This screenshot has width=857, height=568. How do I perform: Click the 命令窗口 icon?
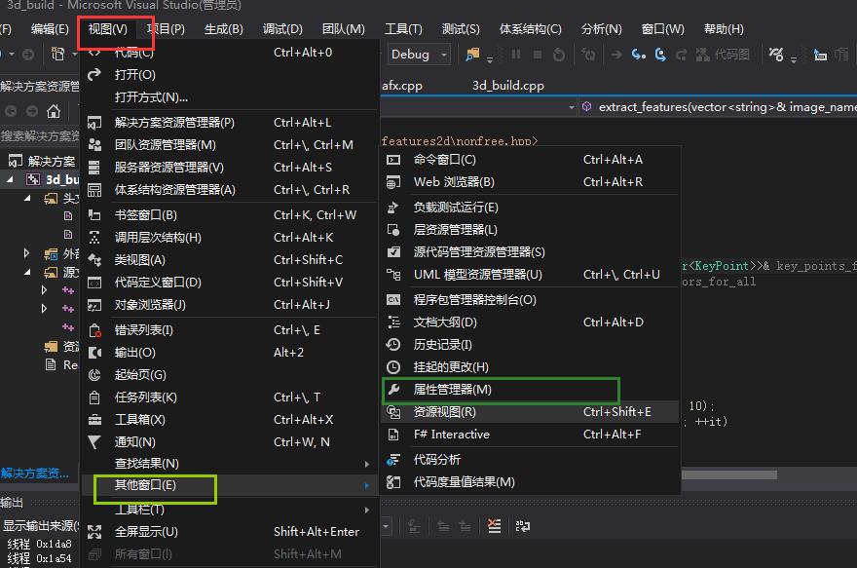(393, 160)
